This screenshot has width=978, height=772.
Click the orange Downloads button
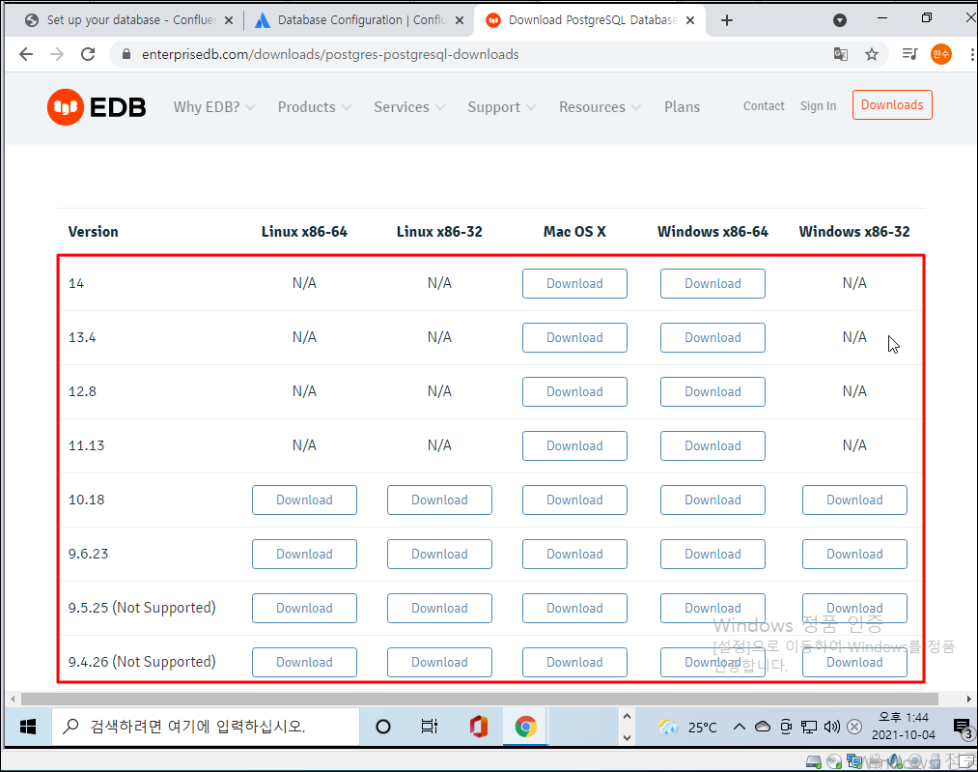892,105
